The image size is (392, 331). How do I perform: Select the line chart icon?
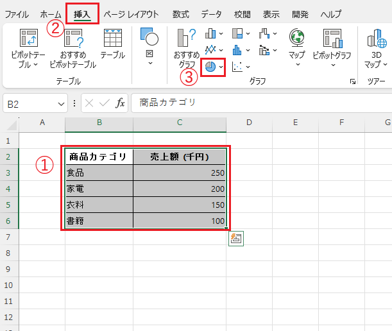tap(210, 50)
